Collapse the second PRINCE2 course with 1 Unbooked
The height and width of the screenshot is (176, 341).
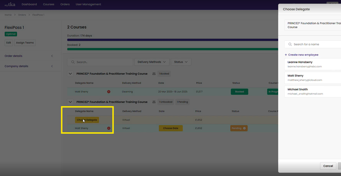tap(70, 102)
